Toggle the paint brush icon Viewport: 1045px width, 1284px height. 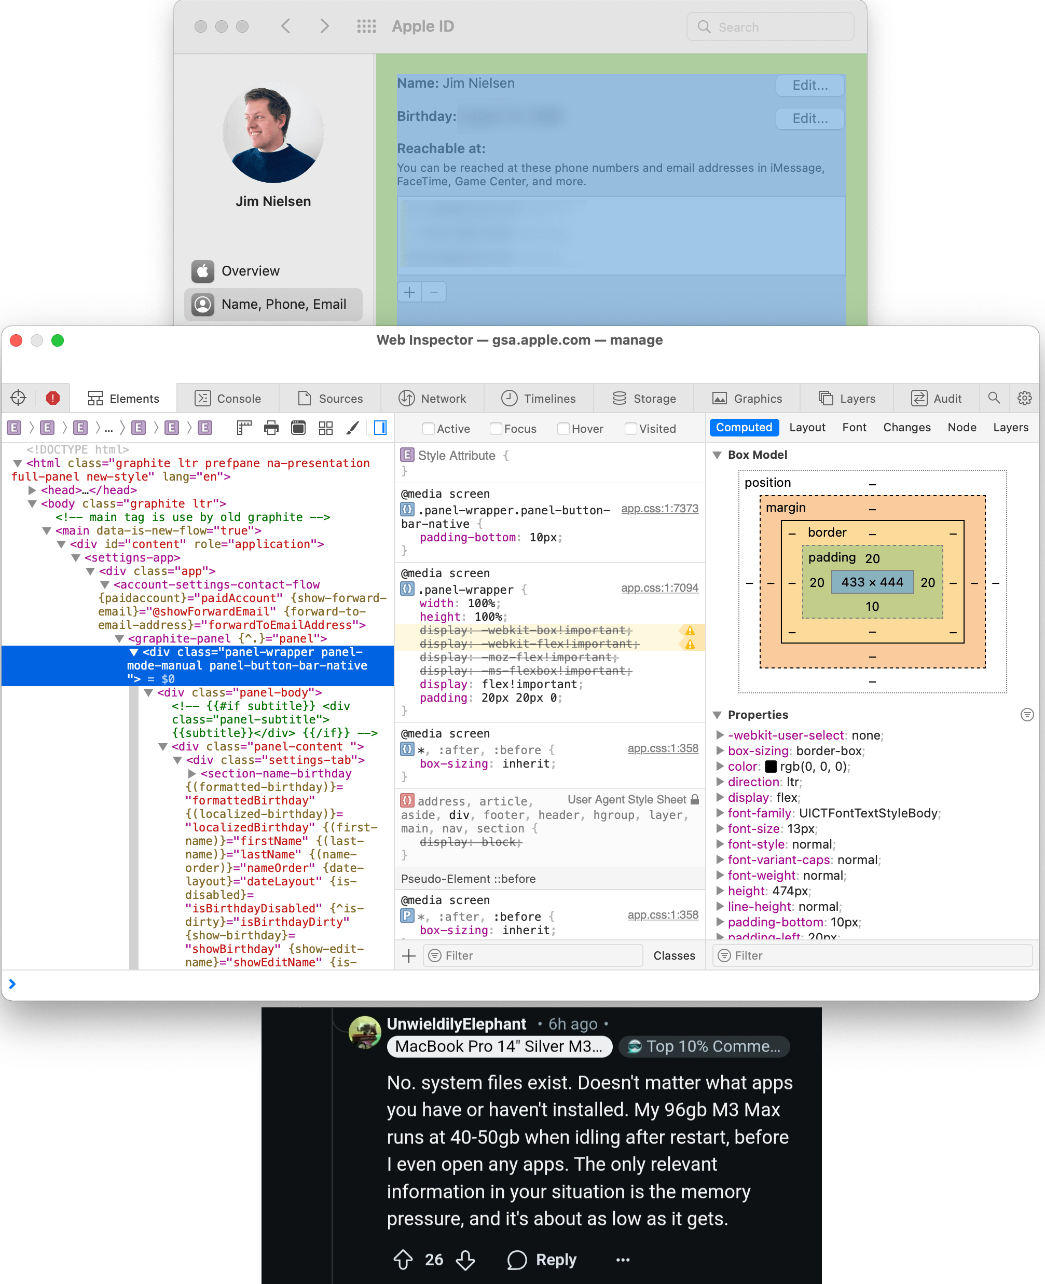click(x=353, y=428)
